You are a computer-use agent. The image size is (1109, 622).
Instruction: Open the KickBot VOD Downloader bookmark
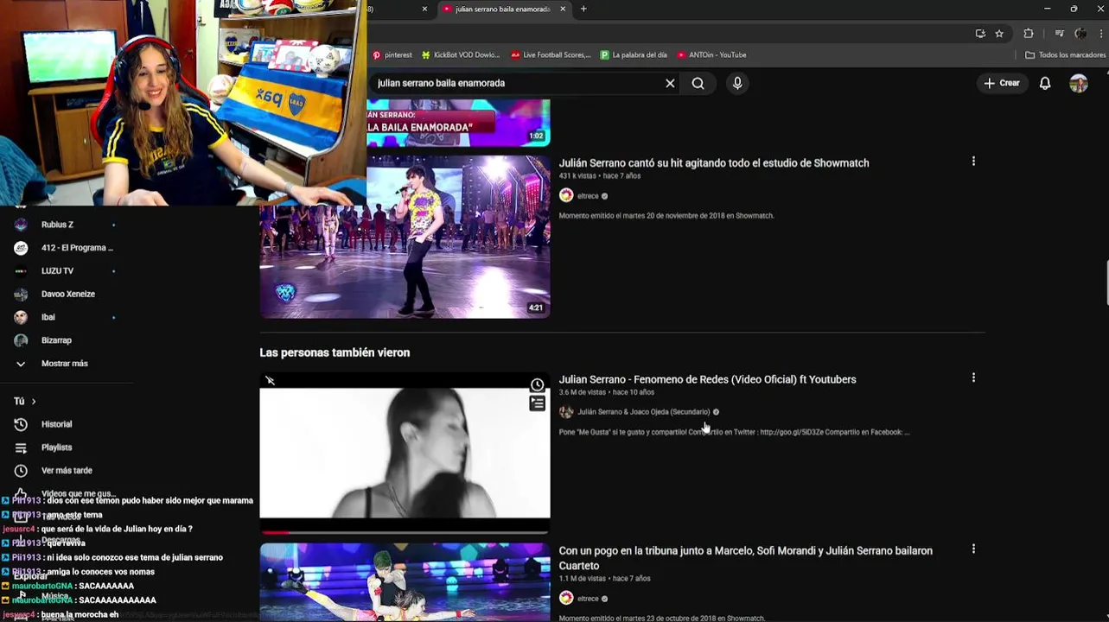(461, 54)
